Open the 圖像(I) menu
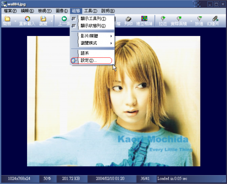The image size is (227, 184). tap(62, 11)
